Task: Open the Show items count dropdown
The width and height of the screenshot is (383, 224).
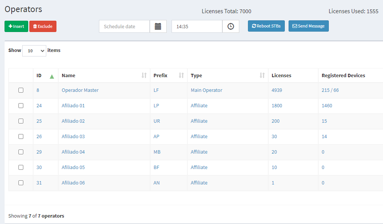Action: tap(34, 51)
